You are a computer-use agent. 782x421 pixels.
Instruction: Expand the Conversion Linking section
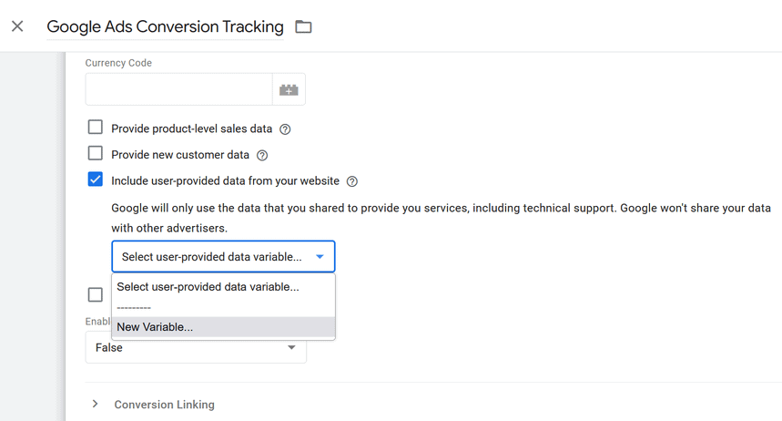click(96, 404)
